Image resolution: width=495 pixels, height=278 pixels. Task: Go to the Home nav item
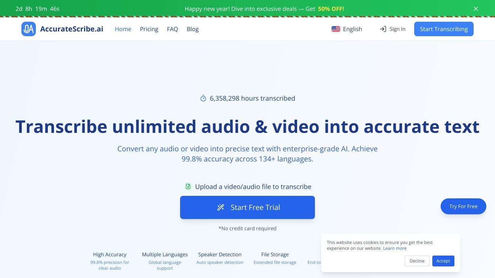pos(123,29)
